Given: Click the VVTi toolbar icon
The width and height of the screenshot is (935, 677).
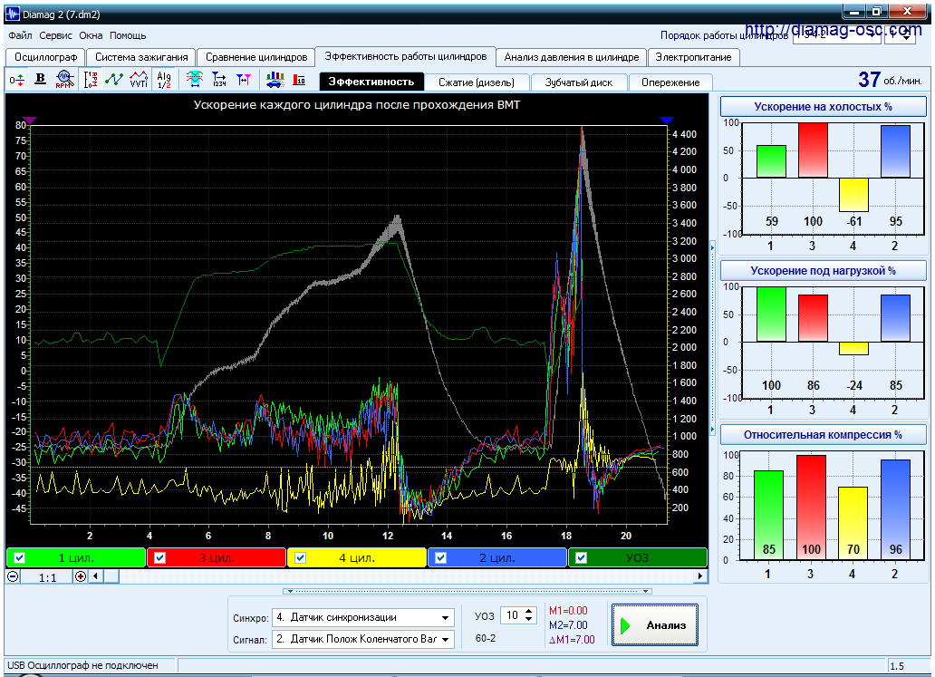Looking at the screenshot, I should (139, 80).
